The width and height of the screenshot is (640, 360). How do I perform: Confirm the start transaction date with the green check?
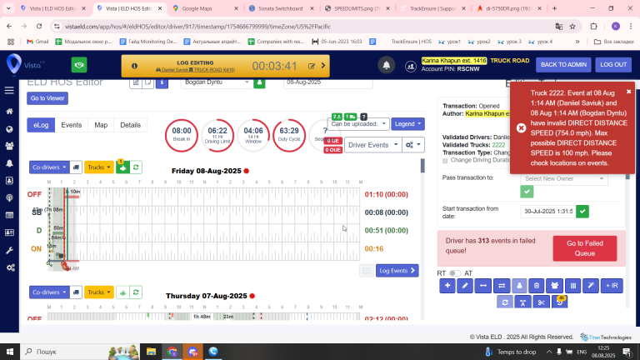582,212
